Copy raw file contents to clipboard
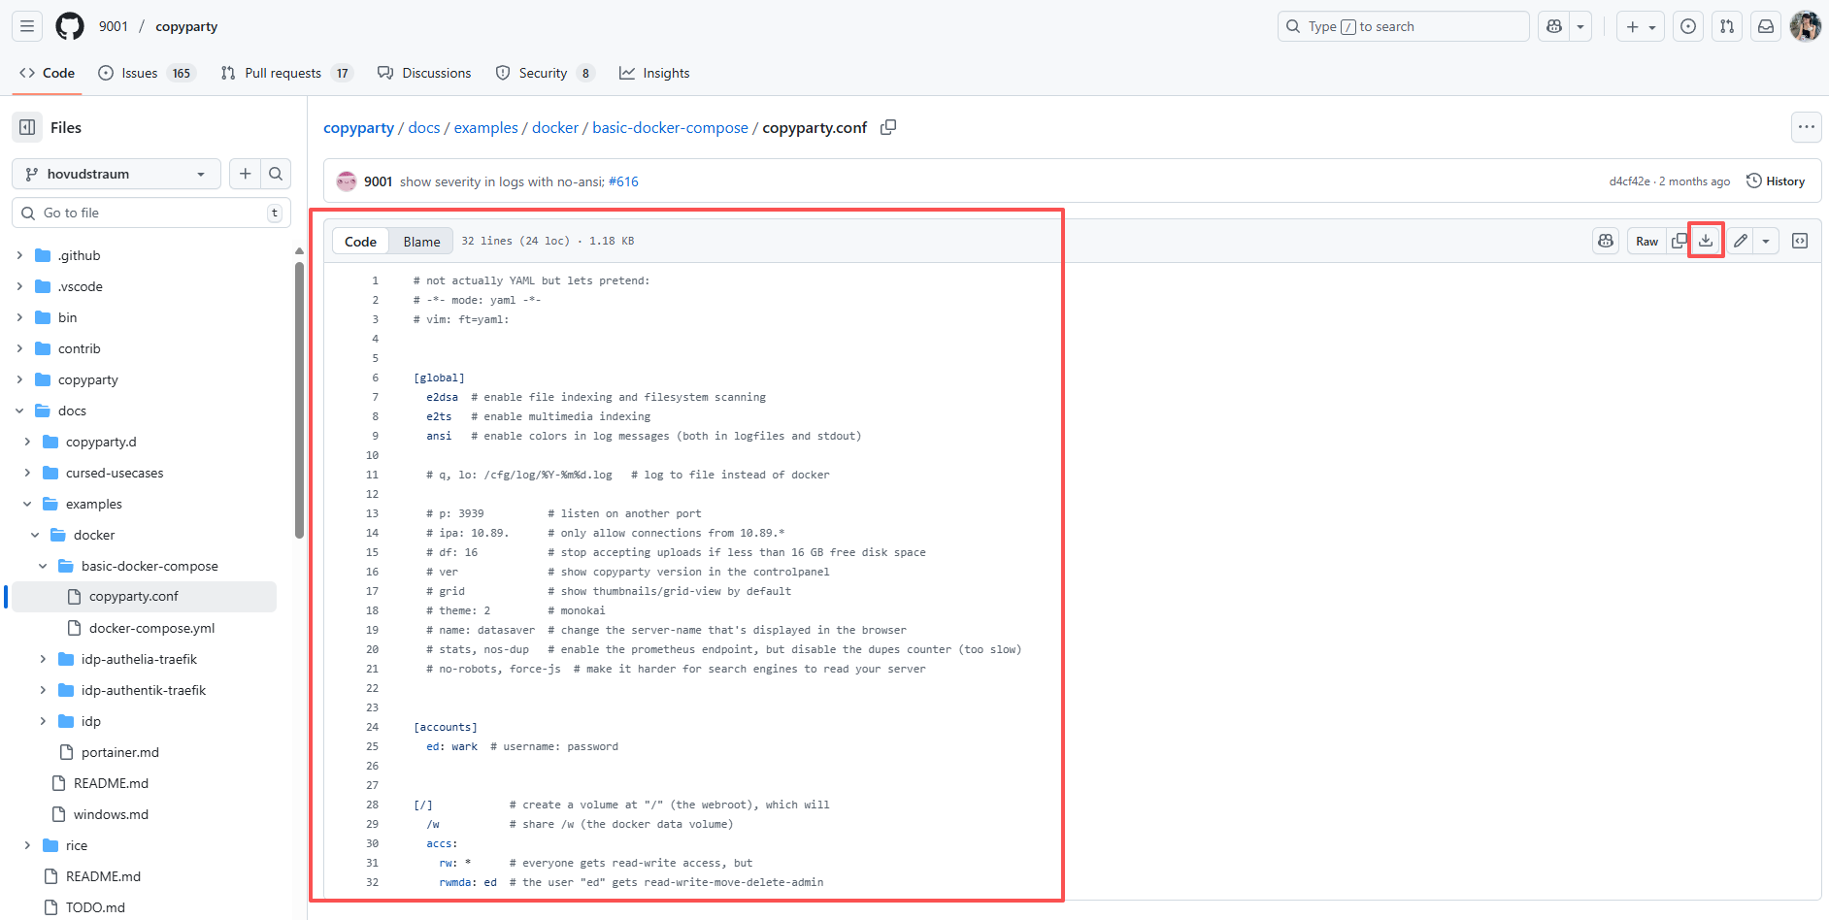This screenshot has height=920, width=1829. coord(1679,241)
